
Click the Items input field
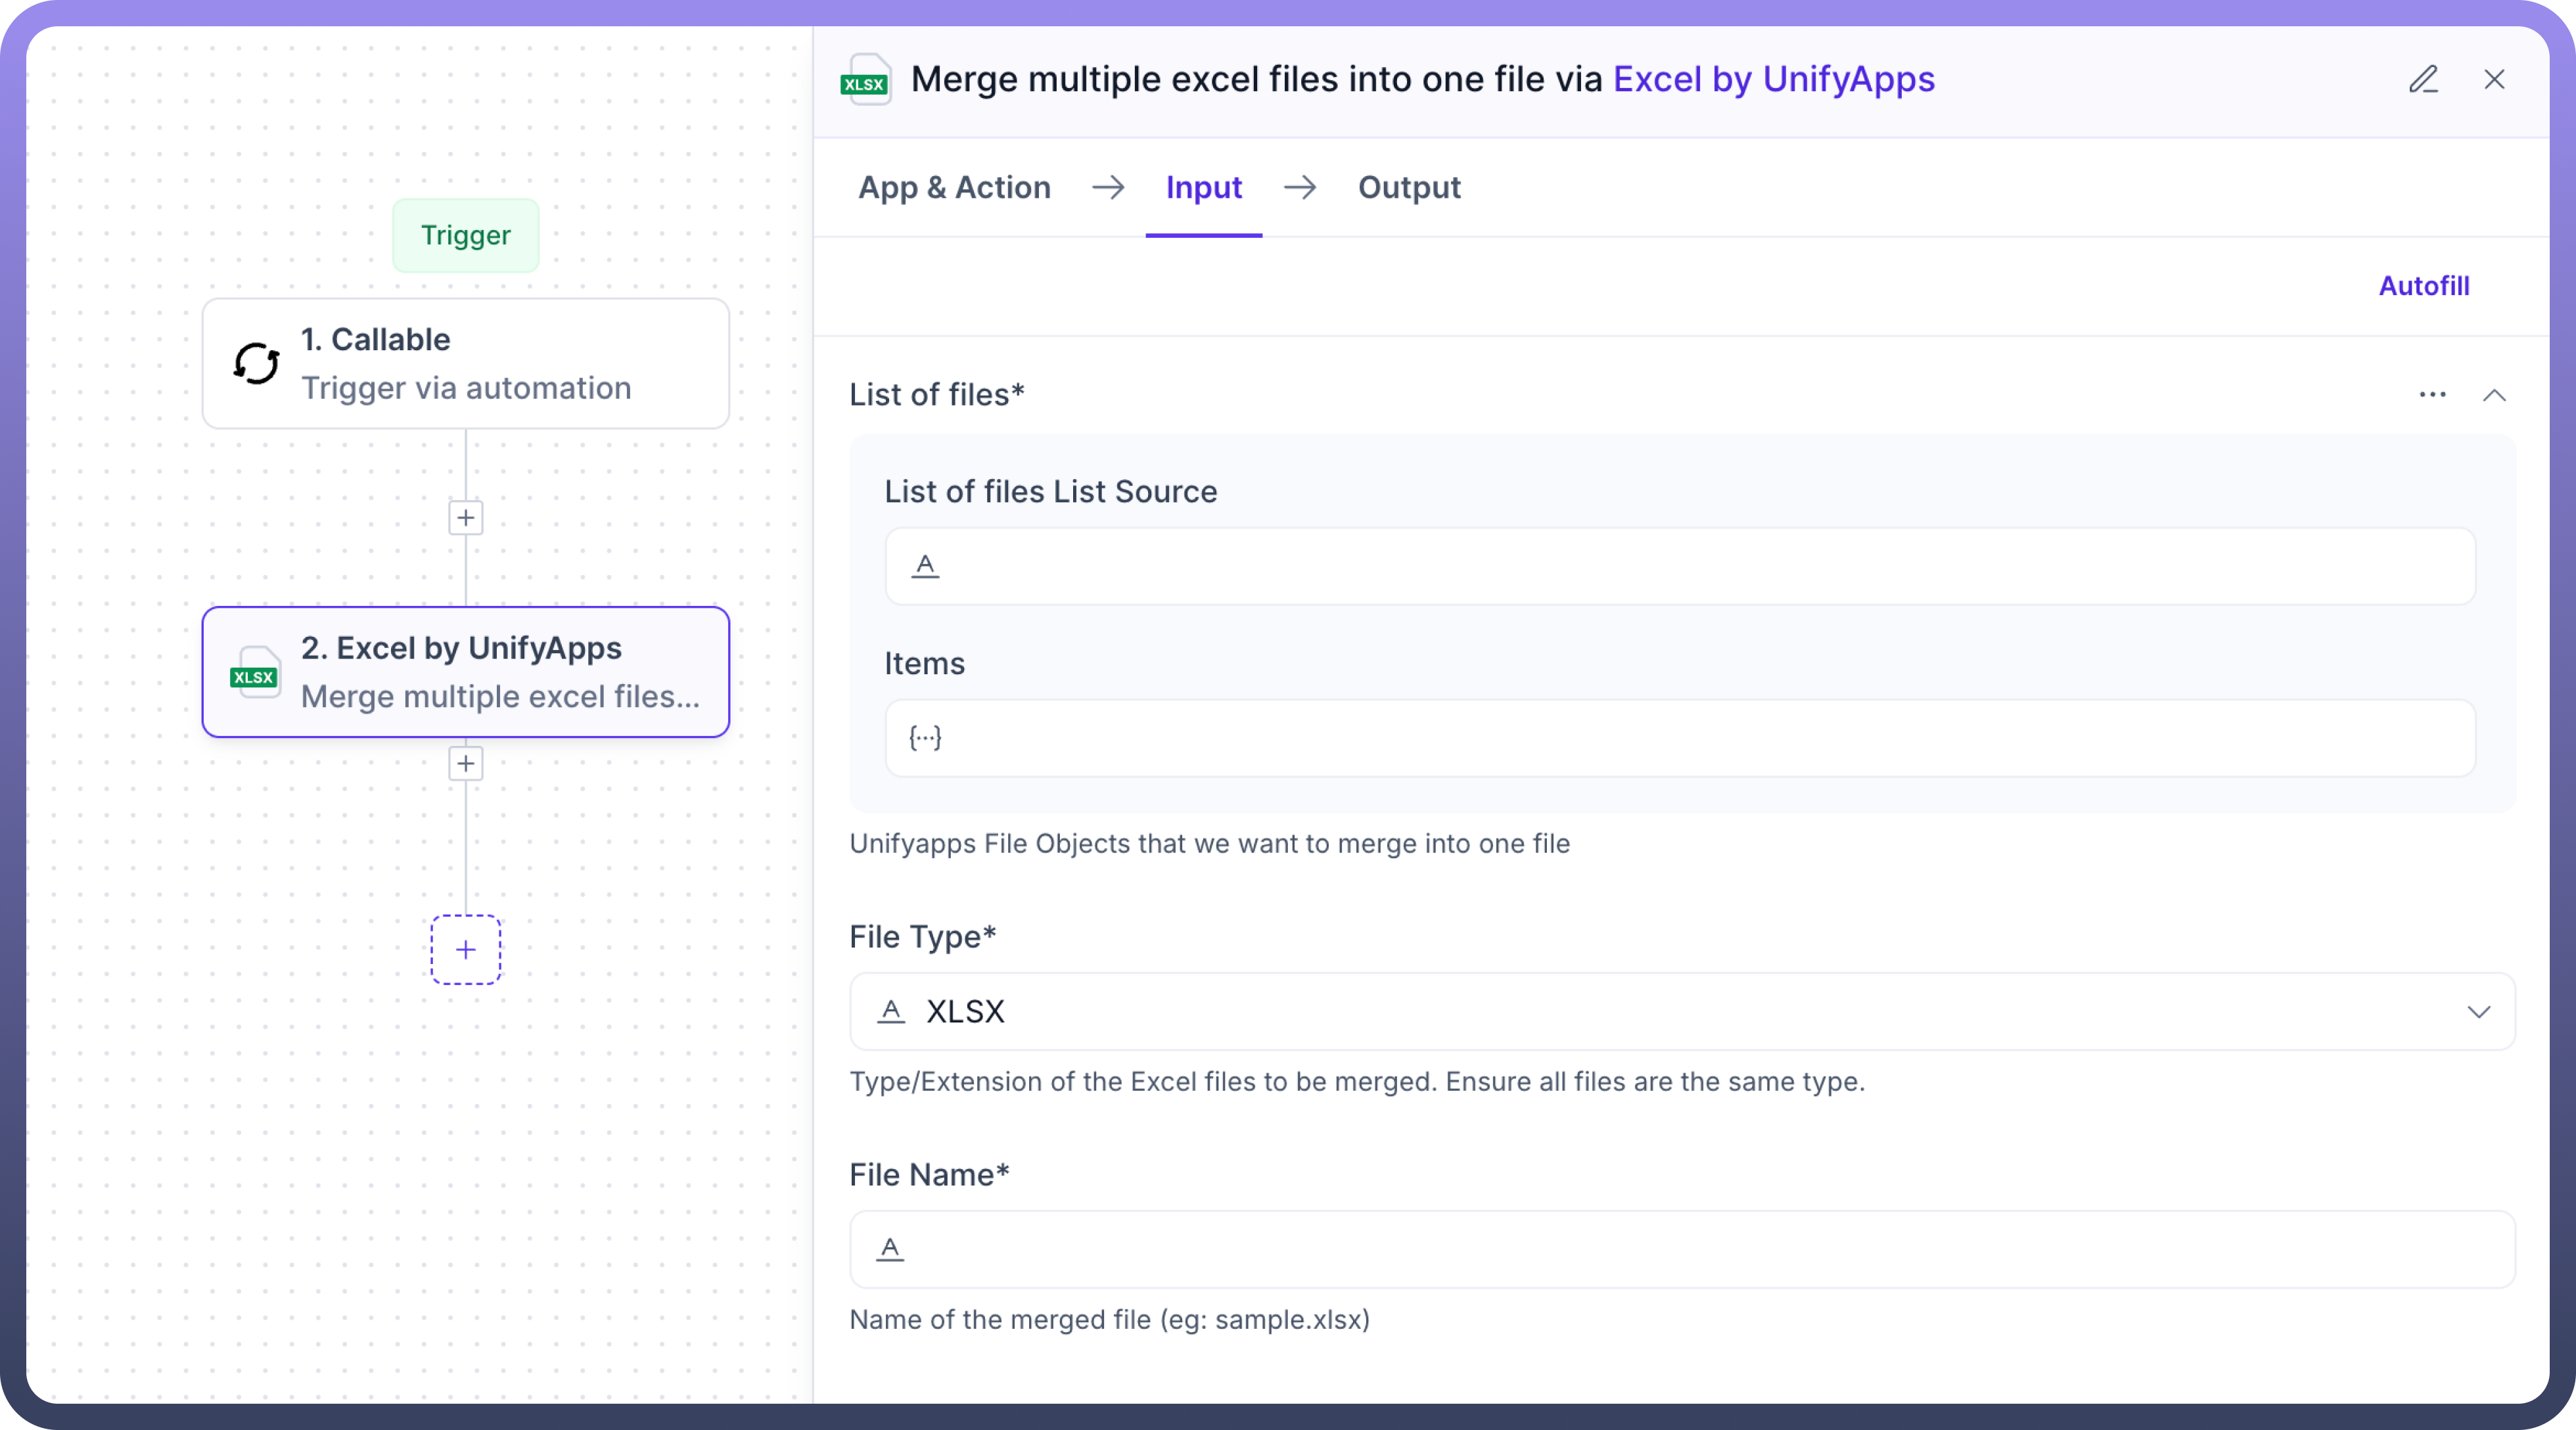(x=1680, y=738)
